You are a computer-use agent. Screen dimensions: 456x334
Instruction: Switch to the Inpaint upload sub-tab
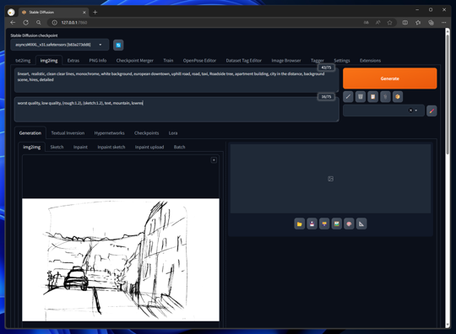pyautogui.click(x=149, y=147)
